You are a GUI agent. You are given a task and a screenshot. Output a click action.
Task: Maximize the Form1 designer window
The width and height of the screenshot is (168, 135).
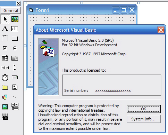coord(124,10)
